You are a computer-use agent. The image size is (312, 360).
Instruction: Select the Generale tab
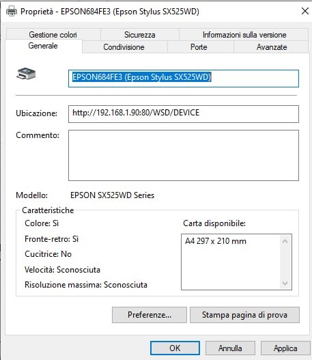tap(43, 46)
